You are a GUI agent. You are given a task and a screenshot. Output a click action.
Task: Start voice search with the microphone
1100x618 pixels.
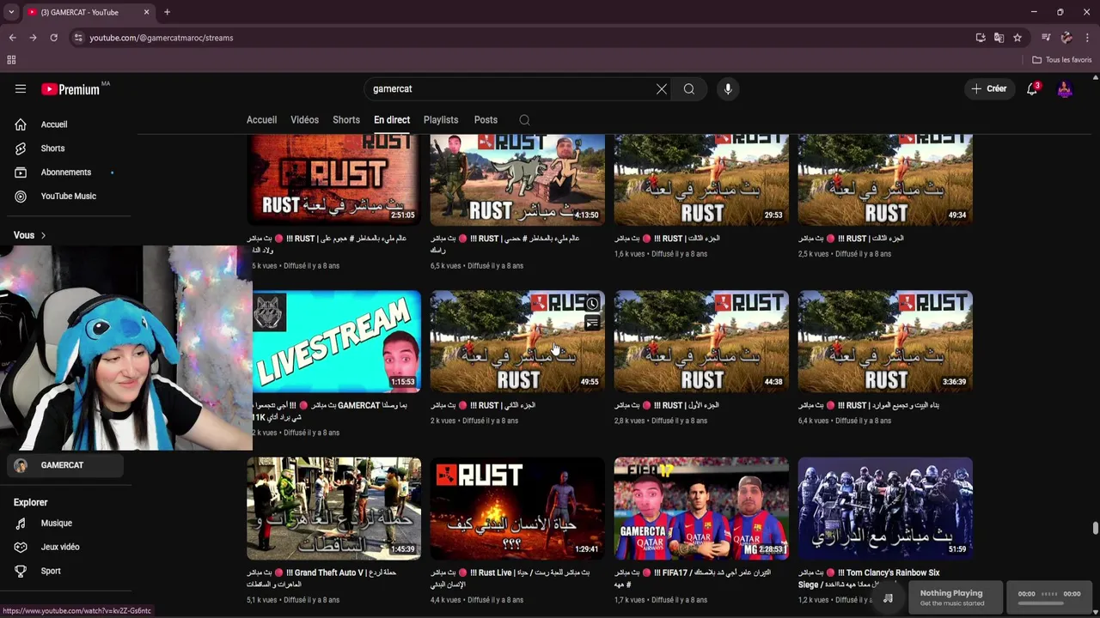tap(728, 88)
